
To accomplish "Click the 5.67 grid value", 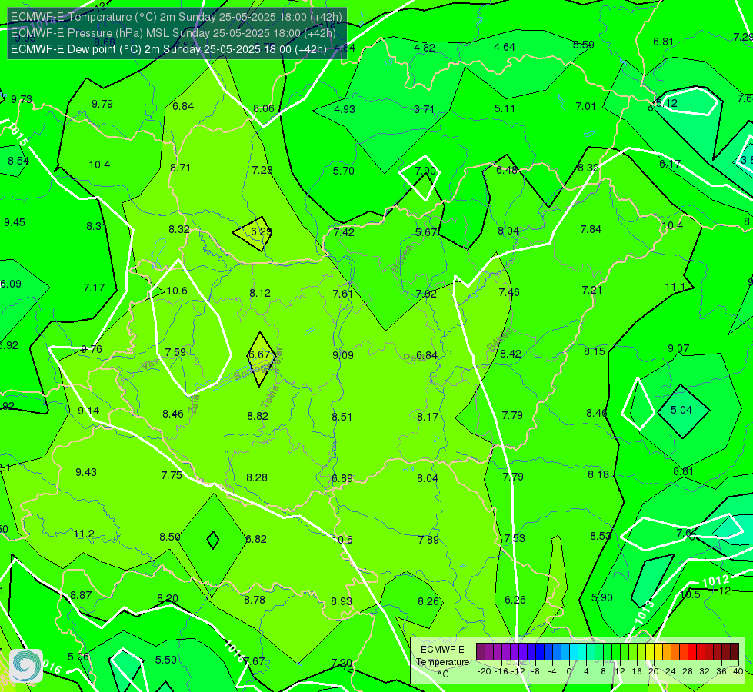I will 426,232.
